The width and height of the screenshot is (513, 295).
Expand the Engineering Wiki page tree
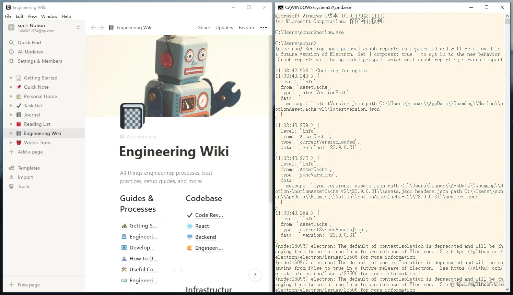[11, 133]
